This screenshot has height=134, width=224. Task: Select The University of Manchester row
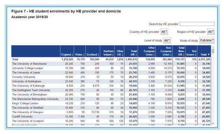[111, 64]
